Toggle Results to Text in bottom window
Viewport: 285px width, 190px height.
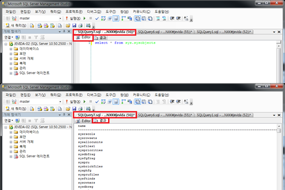(138, 102)
